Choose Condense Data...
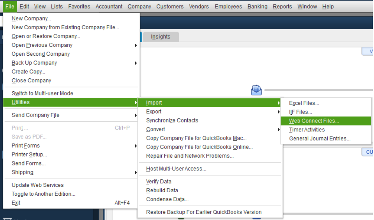Image resolution: width=374 pixels, height=220 pixels. coord(210,199)
